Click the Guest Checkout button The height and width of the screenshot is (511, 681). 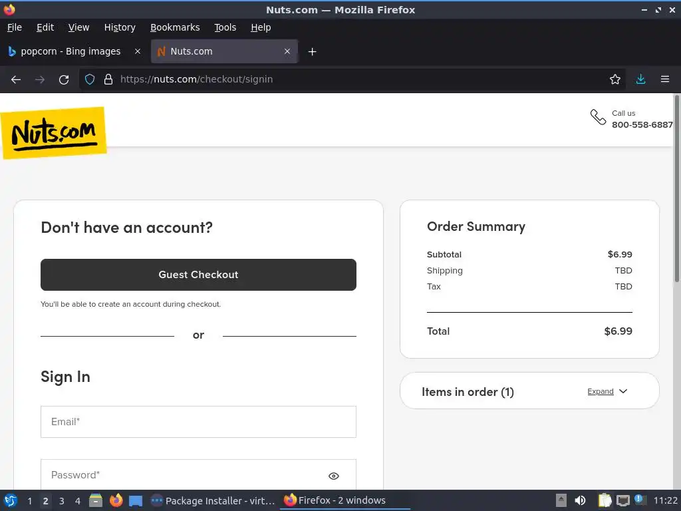tap(198, 275)
